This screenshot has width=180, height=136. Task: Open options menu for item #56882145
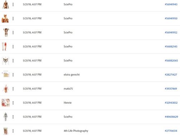13,47
